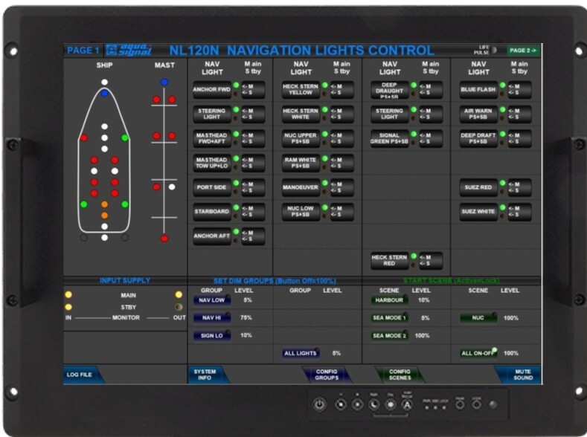Toggle the MASTHEAD TOW UP+LO light

[212, 163]
